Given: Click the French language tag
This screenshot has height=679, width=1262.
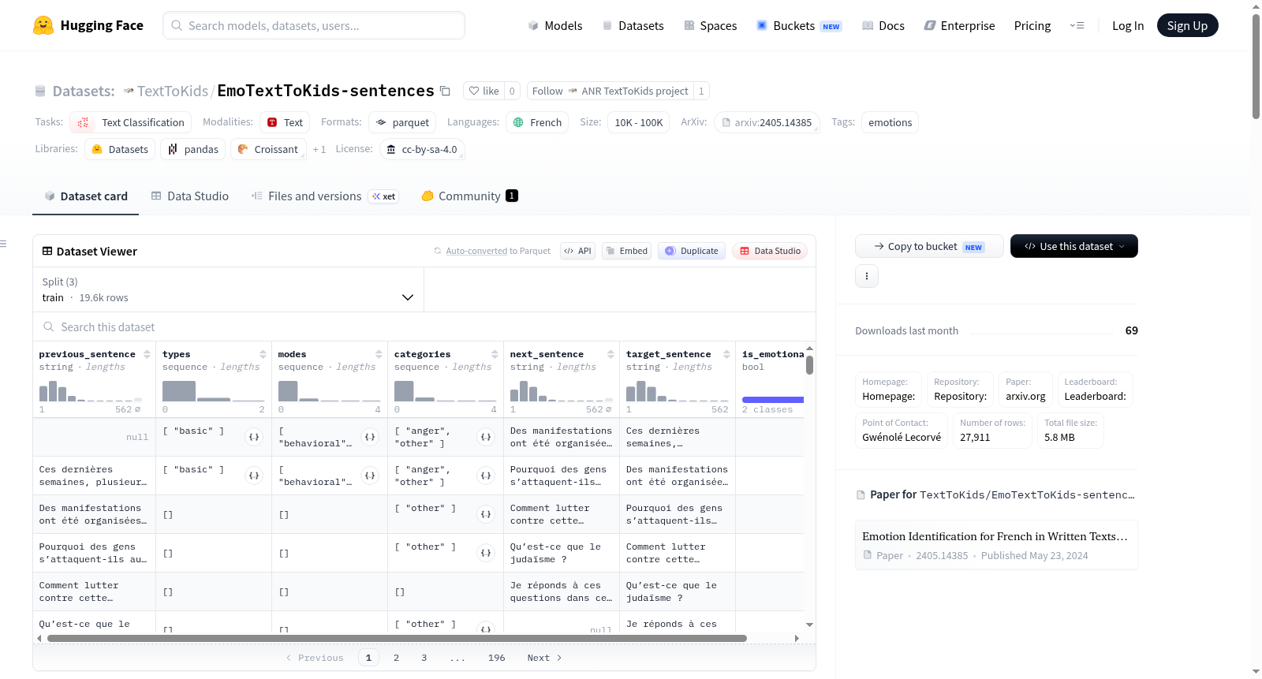Looking at the screenshot, I should 537,122.
